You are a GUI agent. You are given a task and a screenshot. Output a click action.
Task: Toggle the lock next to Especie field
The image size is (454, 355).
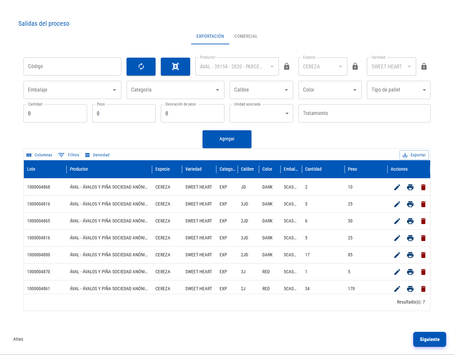coord(355,66)
